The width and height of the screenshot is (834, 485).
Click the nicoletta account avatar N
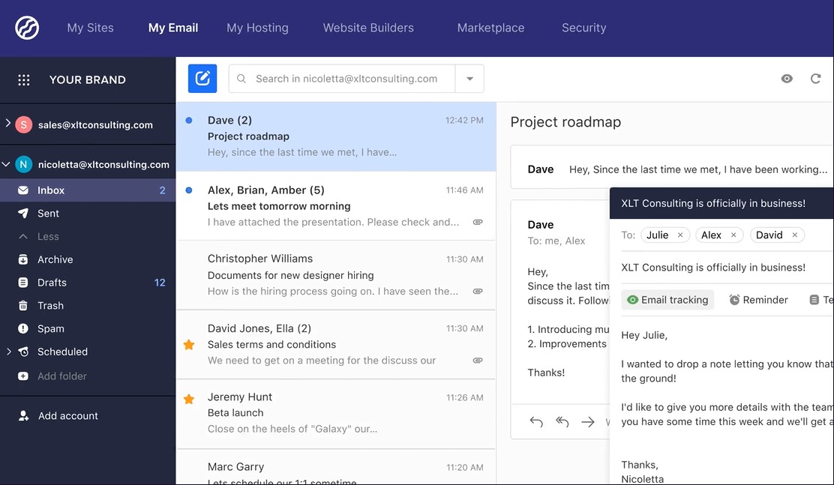(x=23, y=164)
